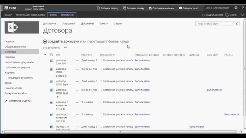Viewport: 246px width, 138px height.
Task: Click Создать задачу in top bar
Action: click(x=108, y=8)
